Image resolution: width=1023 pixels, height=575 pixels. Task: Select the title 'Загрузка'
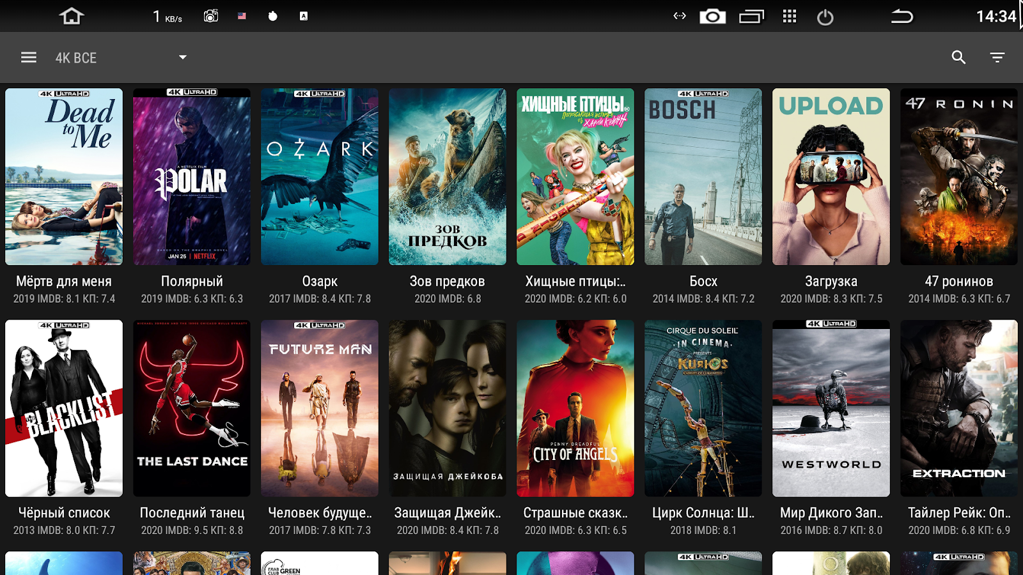pyautogui.click(x=831, y=282)
